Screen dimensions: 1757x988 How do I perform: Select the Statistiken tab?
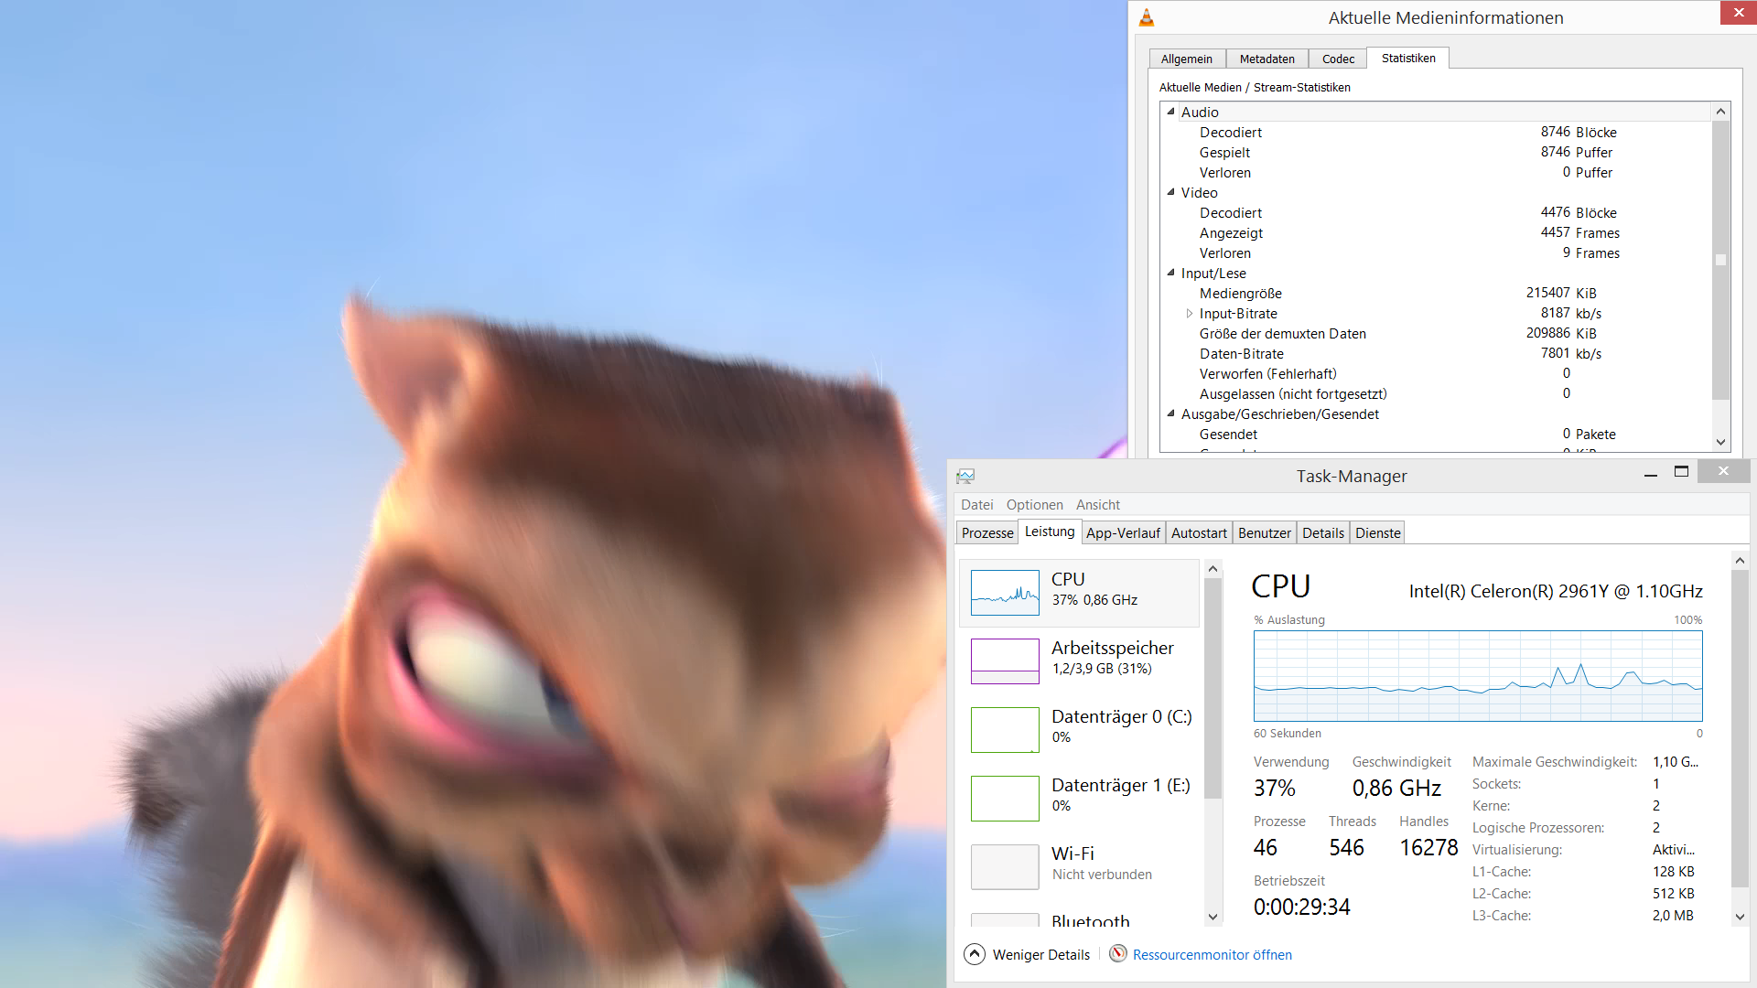click(1408, 58)
